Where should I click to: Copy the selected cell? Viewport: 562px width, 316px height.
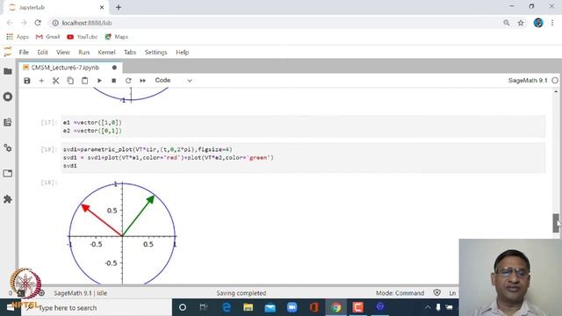[x=70, y=81]
